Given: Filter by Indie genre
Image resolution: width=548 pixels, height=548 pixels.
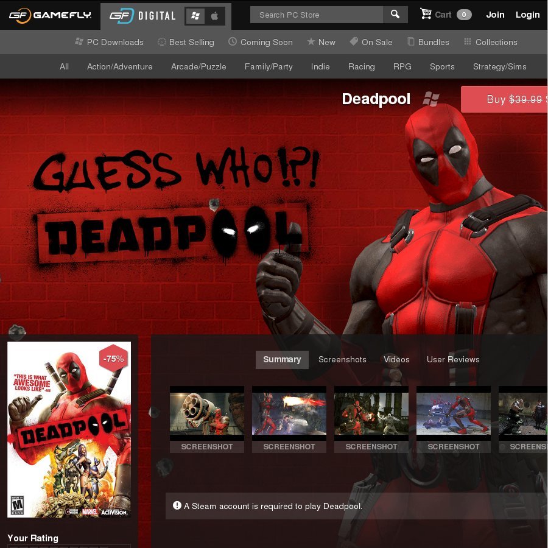Looking at the screenshot, I should [320, 66].
